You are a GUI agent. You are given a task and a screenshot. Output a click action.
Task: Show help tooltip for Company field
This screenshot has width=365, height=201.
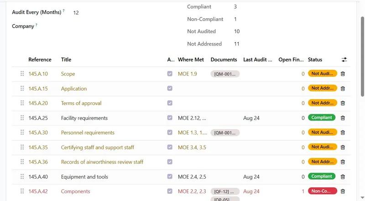36,25
